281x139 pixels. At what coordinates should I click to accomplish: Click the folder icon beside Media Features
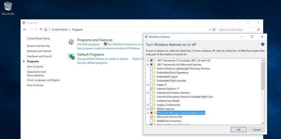[x=155, y=109]
